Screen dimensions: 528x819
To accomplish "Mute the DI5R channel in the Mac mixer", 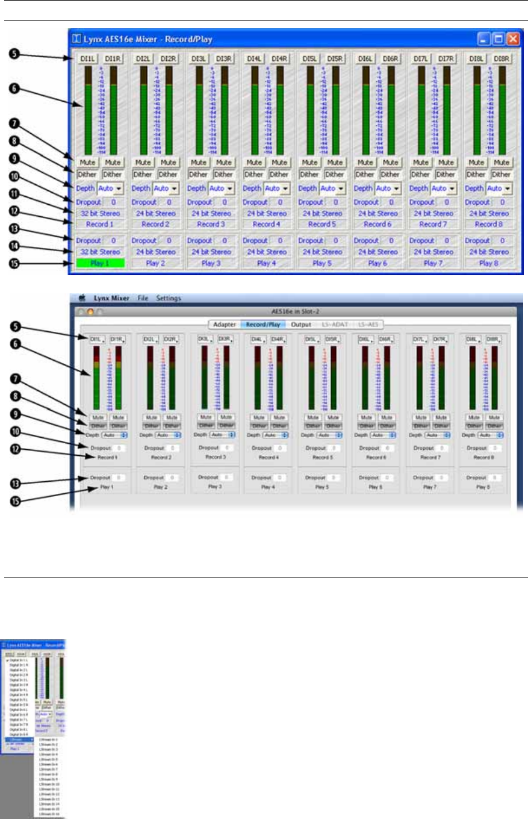I will click(x=334, y=417).
